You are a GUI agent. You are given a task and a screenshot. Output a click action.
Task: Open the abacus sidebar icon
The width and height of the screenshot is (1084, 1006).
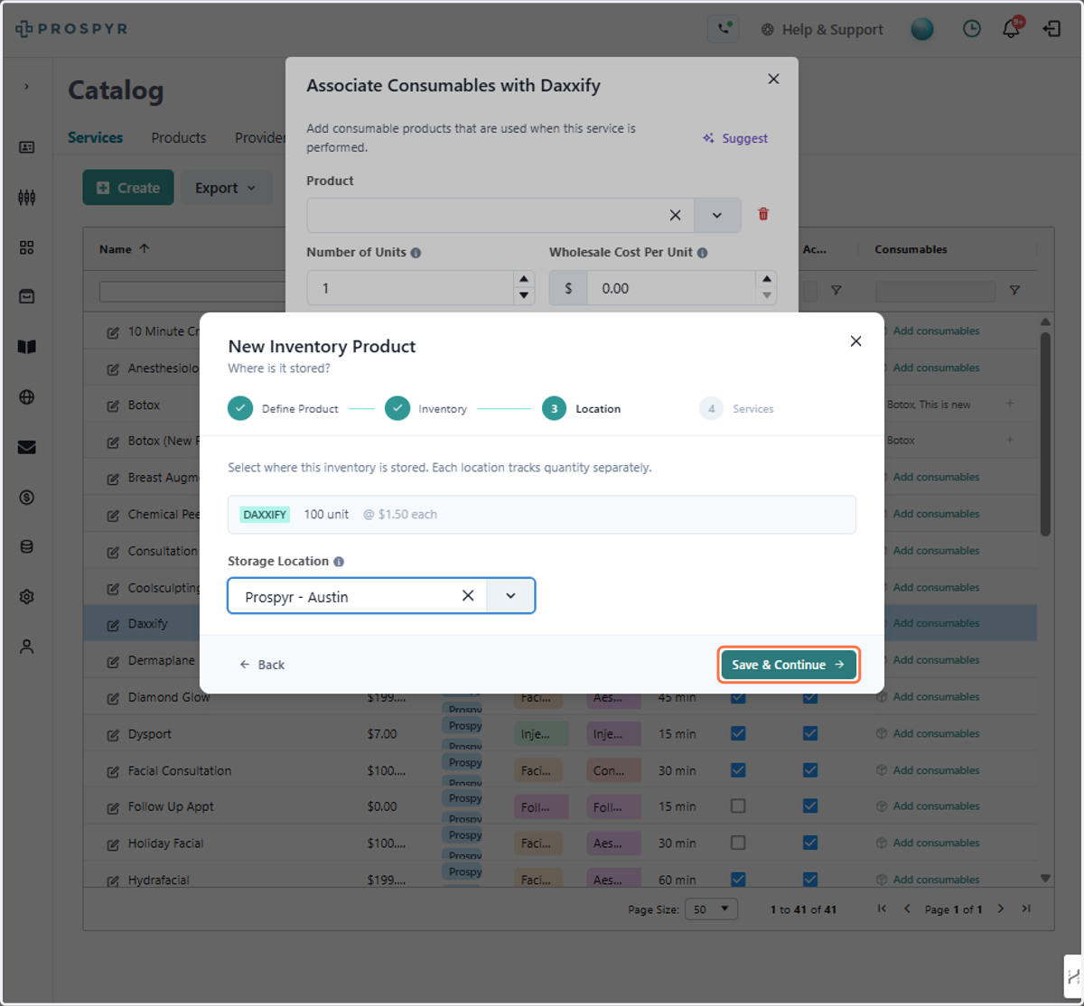tap(26, 197)
